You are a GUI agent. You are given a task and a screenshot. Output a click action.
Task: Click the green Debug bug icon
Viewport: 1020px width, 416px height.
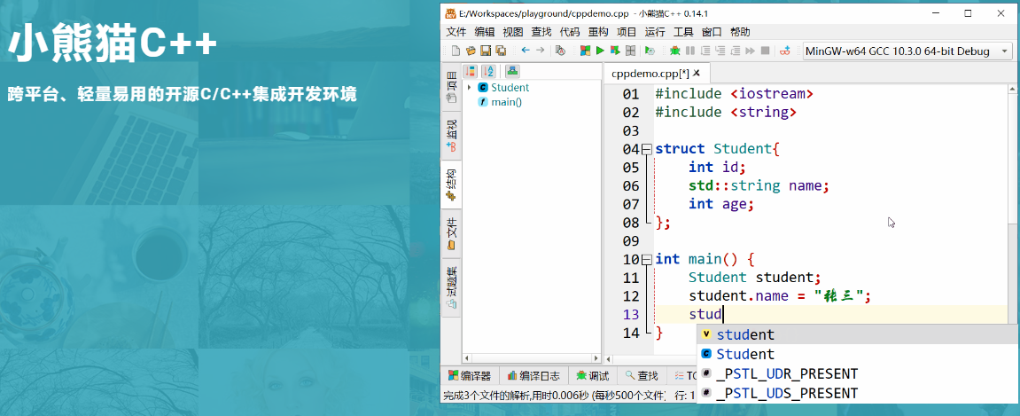click(x=674, y=51)
